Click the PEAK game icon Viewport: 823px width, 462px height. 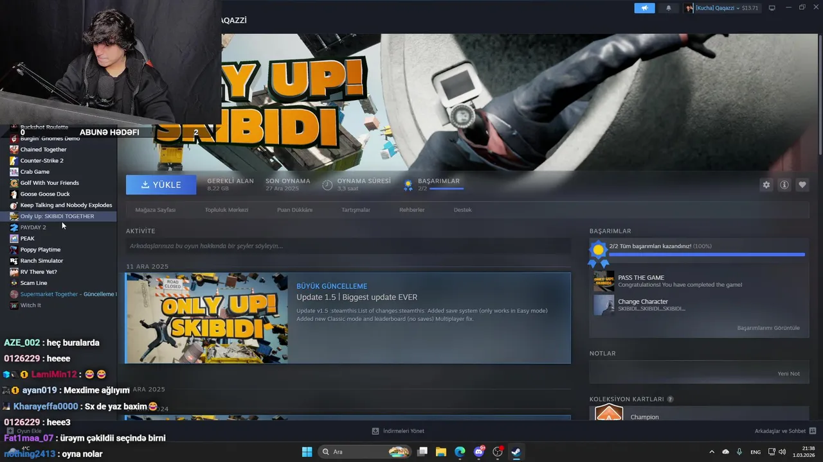click(14, 239)
